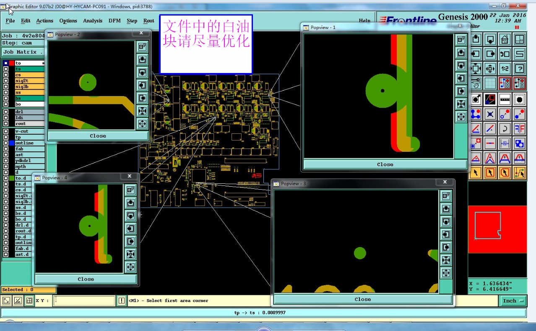Toggle the 'to' layer checkbox
This screenshot has width=536, height=331.
click(6, 63)
